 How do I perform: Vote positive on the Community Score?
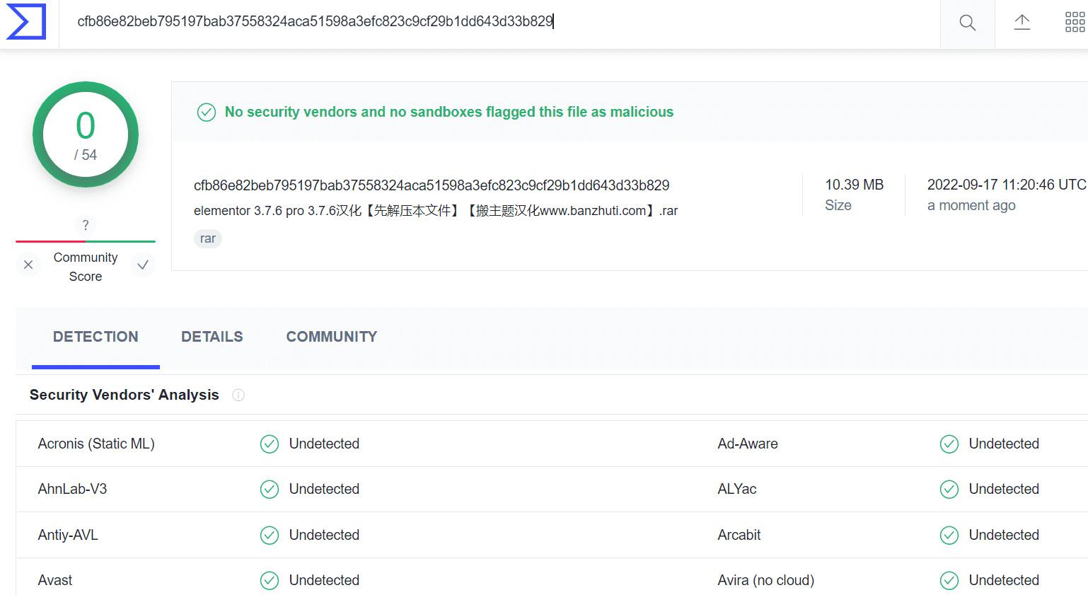(143, 265)
